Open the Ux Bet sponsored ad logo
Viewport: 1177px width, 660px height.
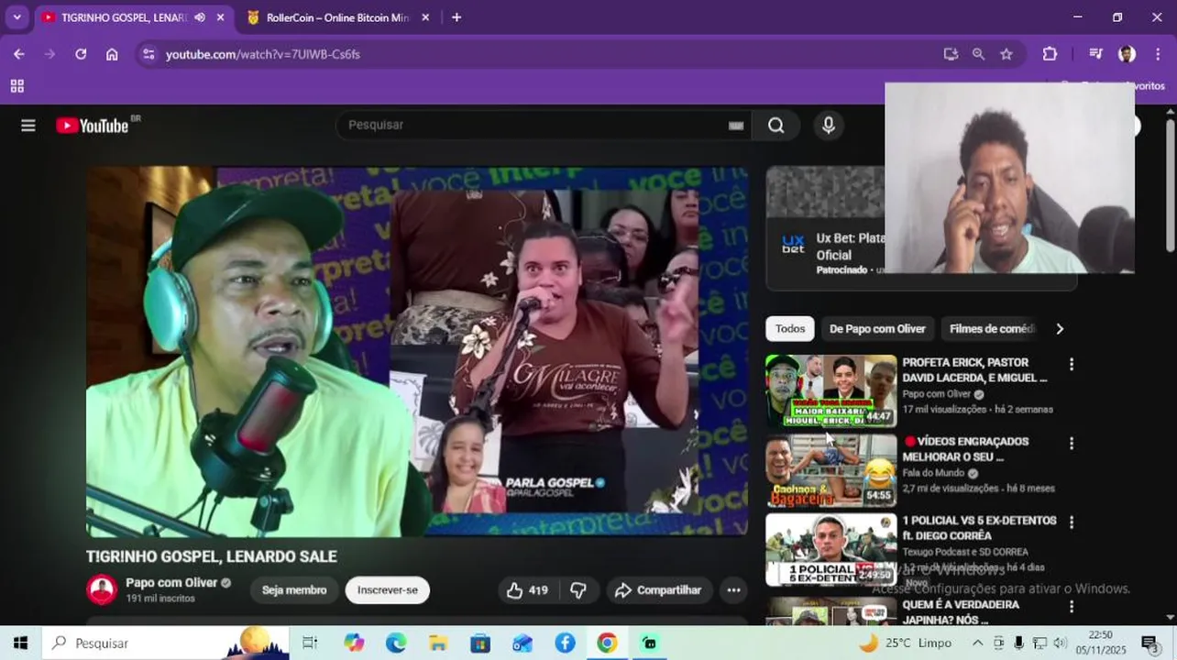[x=792, y=245]
